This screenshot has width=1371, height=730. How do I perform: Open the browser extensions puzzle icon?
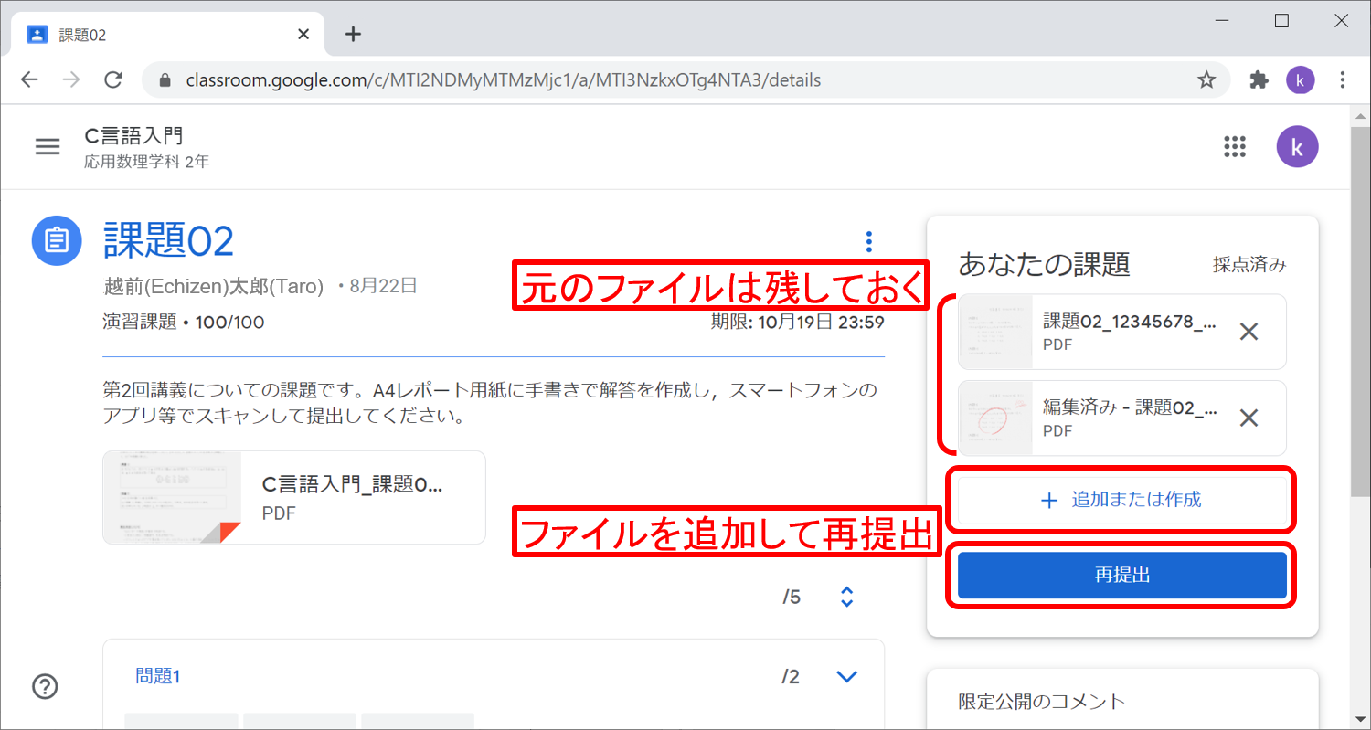tap(1259, 80)
